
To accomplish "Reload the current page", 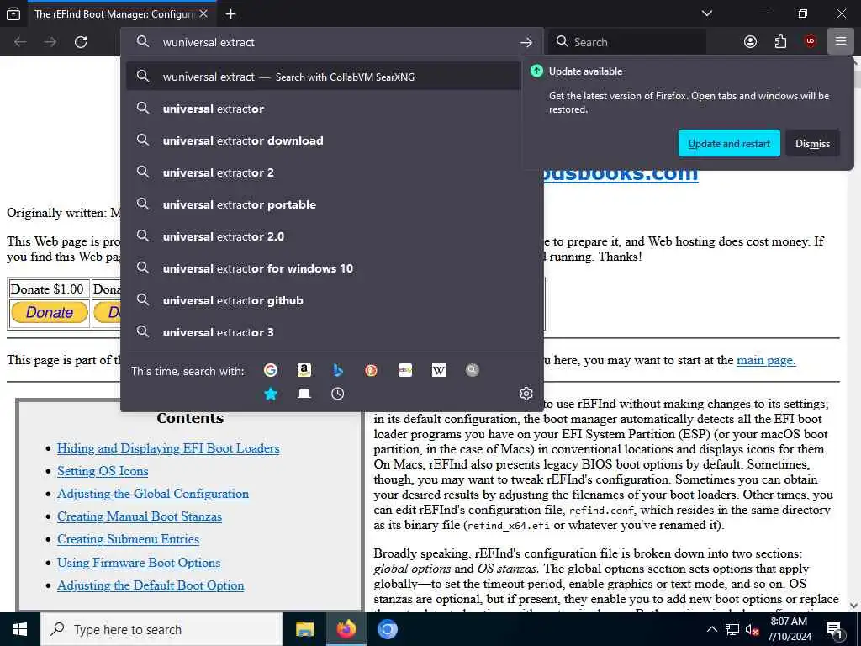I will click(81, 42).
